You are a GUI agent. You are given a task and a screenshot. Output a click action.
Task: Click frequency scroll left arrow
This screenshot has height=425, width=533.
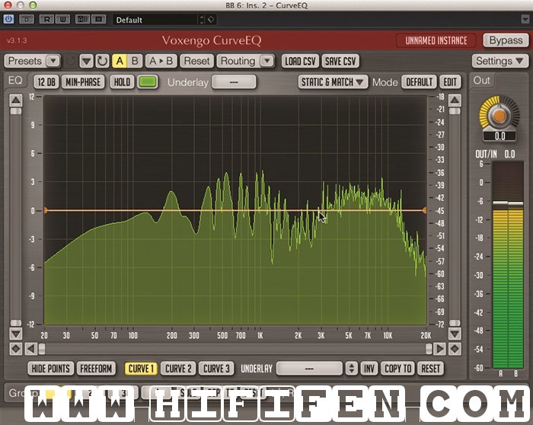point(31,349)
